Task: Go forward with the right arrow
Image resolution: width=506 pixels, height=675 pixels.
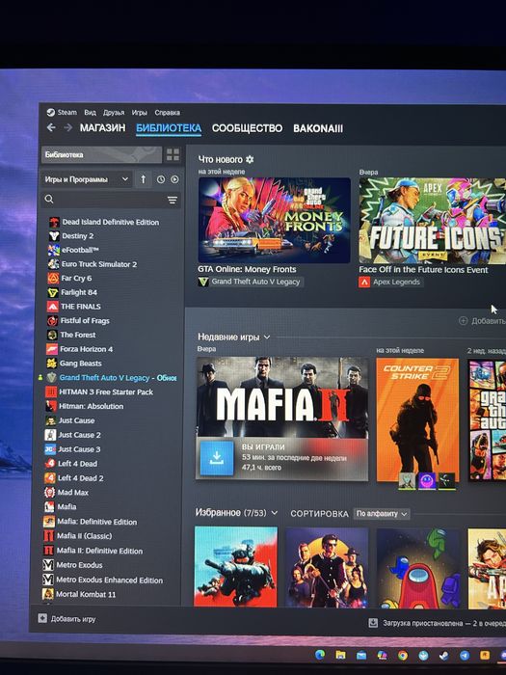Action: point(68,127)
